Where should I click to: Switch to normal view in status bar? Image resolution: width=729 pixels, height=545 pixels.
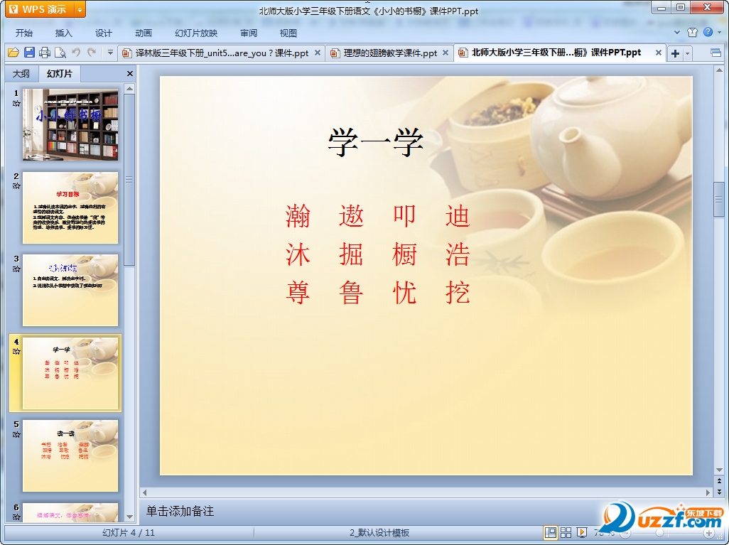point(551,532)
